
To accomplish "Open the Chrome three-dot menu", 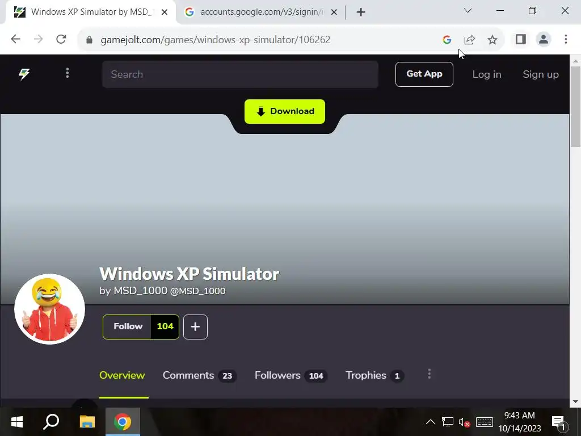I will tap(566, 39).
